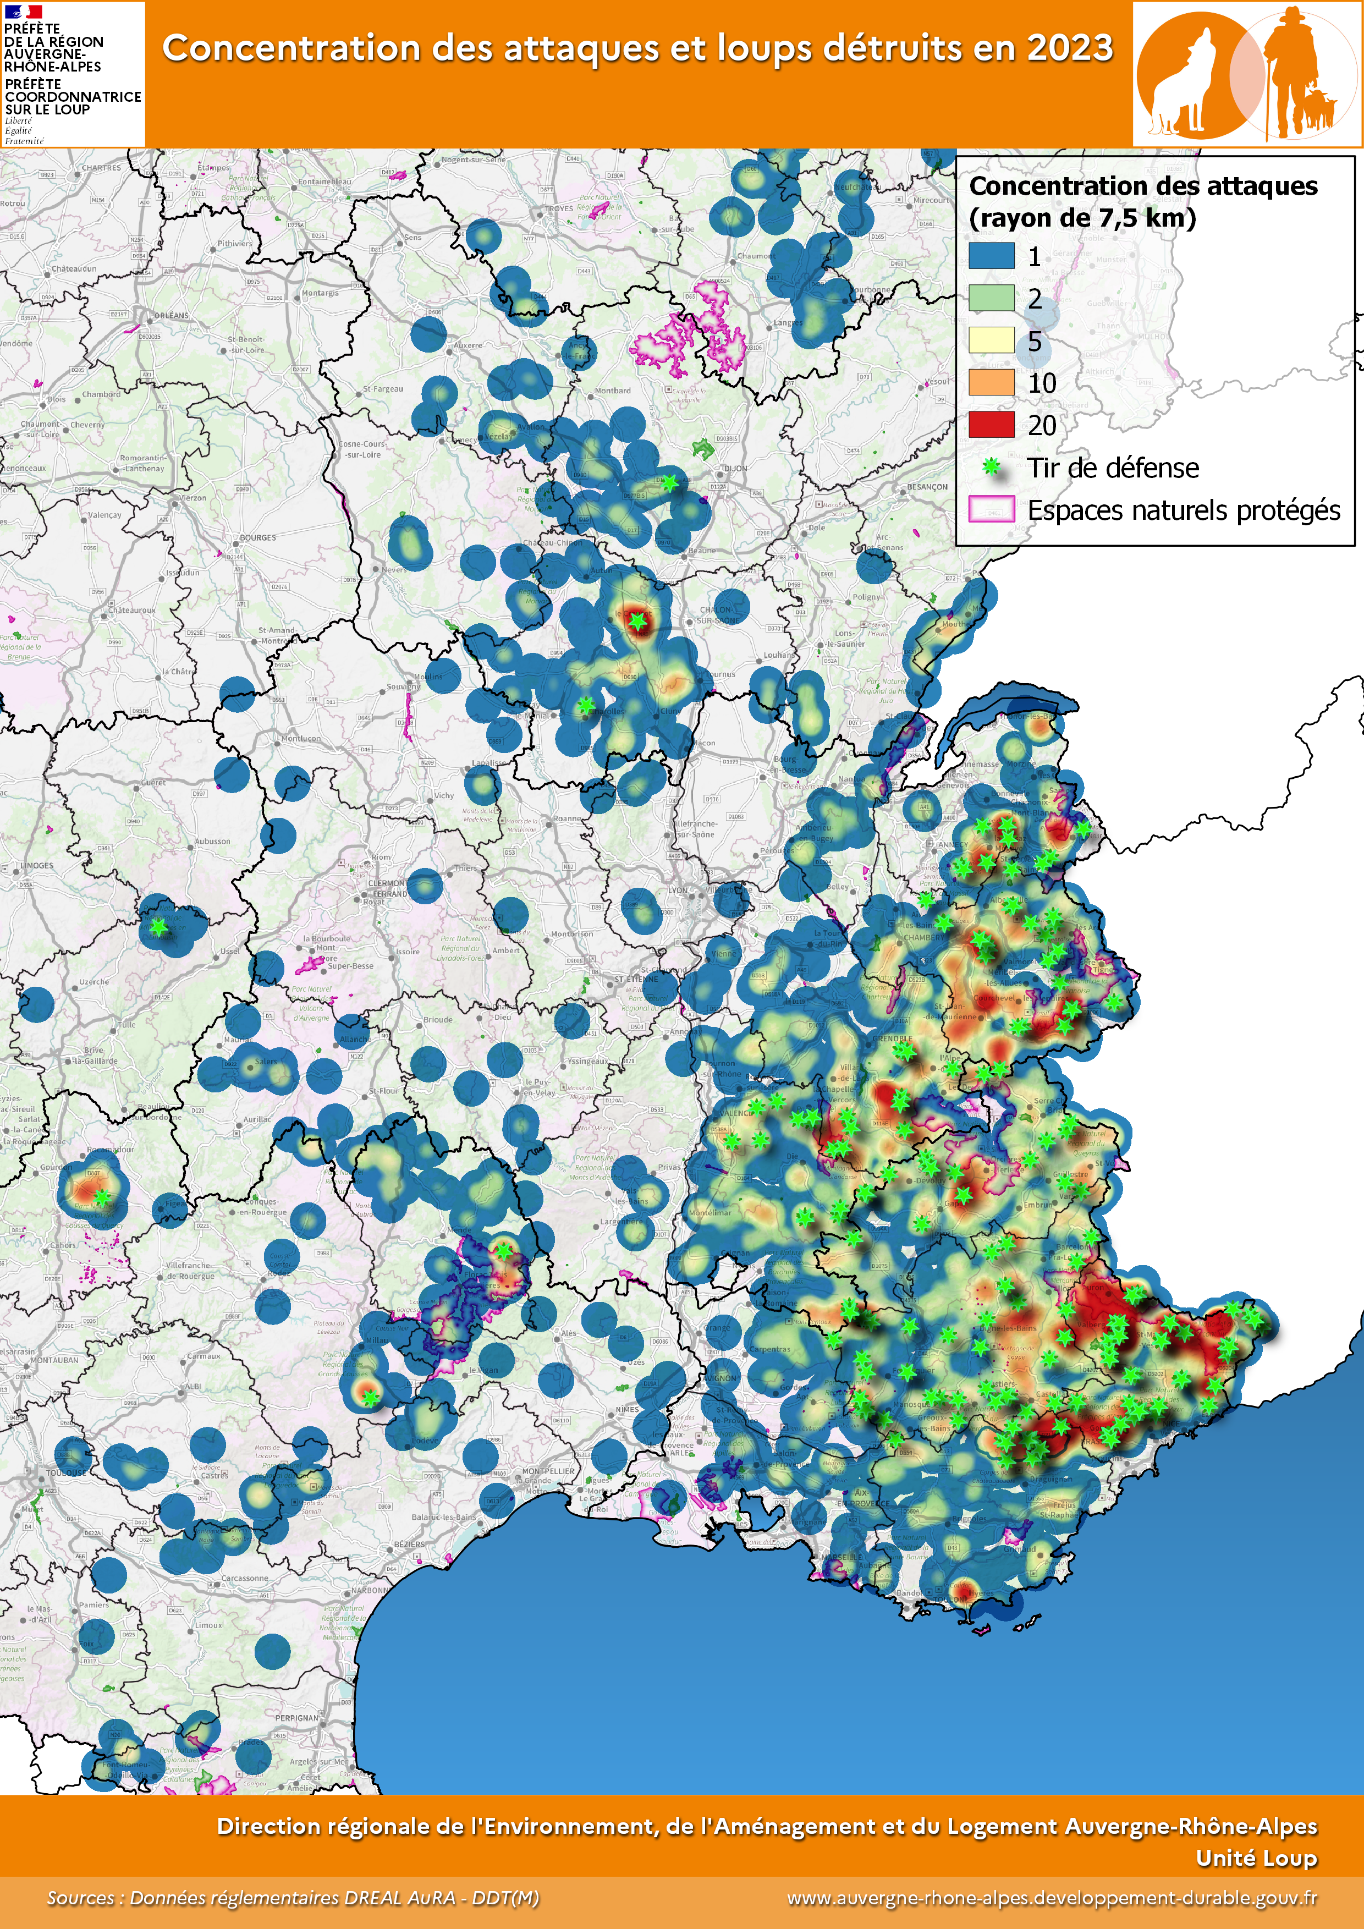Click the Brioude town label
Image resolution: width=1364 pixels, height=1929 pixels.
click(x=438, y=1019)
